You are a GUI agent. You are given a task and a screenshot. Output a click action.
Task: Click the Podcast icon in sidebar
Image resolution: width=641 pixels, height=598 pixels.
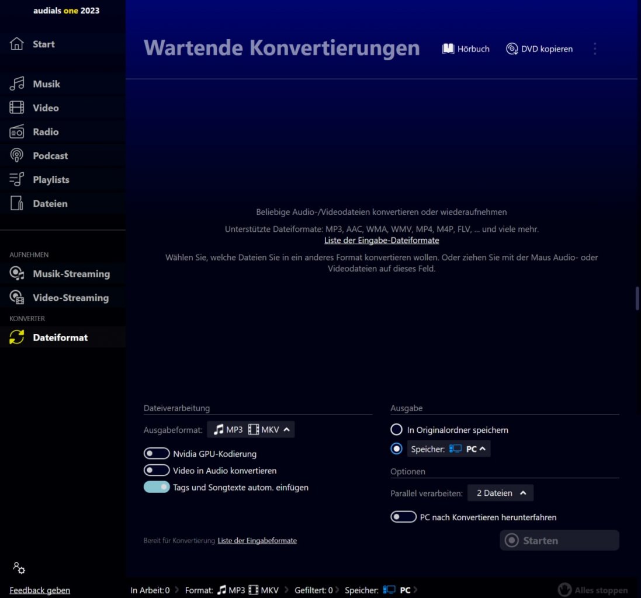(17, 155)
